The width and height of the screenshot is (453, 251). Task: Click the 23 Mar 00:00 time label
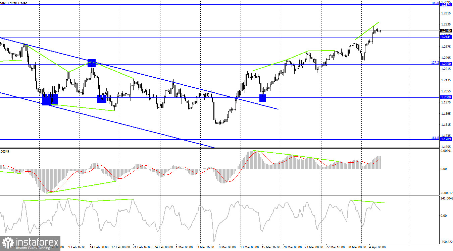(313, 247)
